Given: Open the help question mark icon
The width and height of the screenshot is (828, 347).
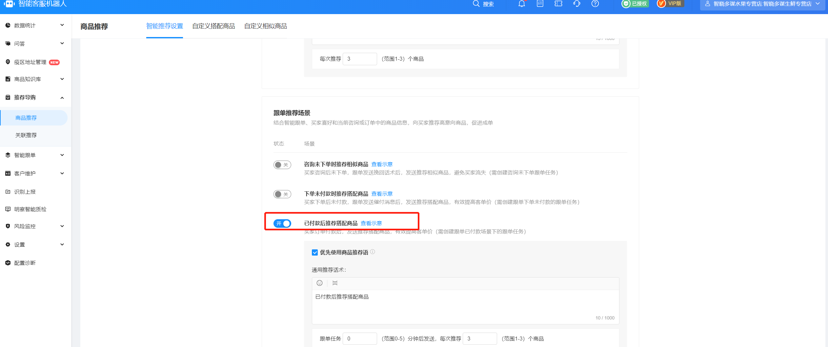Looking at the screenshot, I should pos(595,4).
